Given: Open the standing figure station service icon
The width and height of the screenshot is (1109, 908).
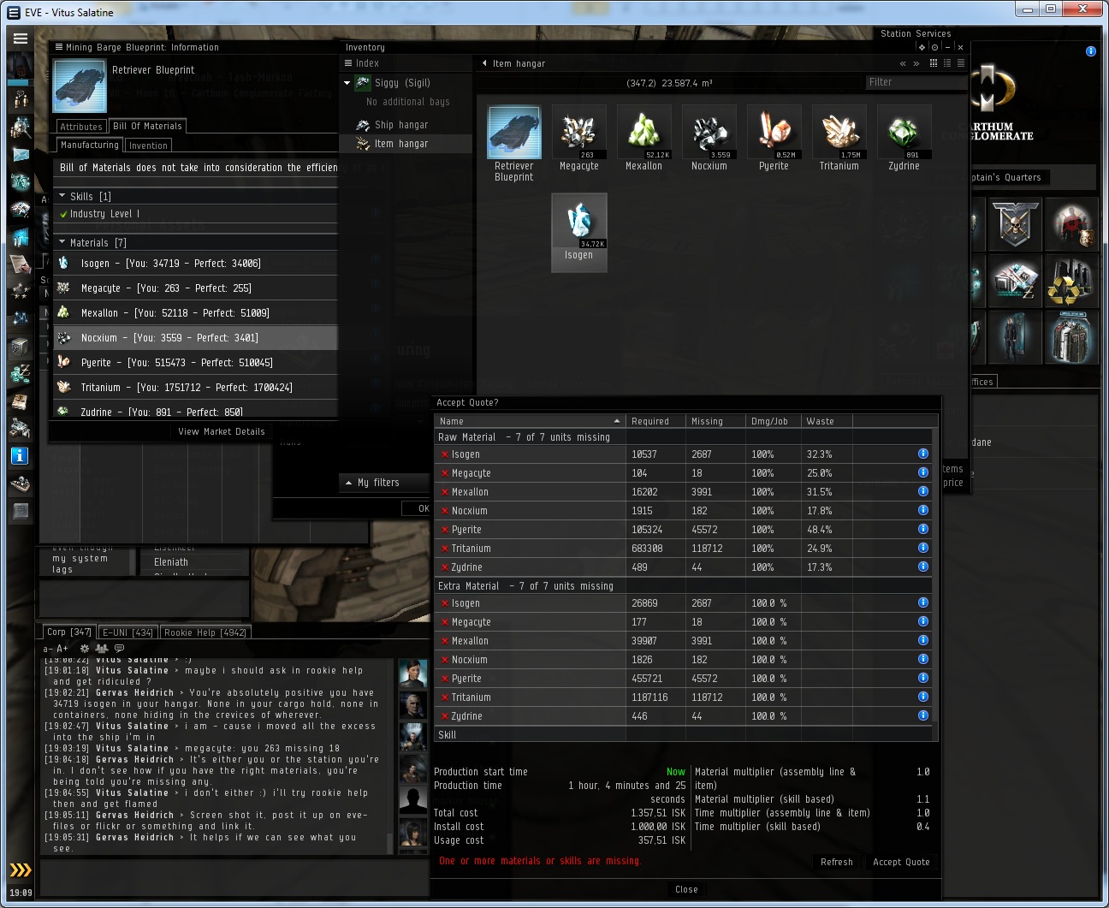Looking at the screenshot, I should click(x=1016, y=337).
